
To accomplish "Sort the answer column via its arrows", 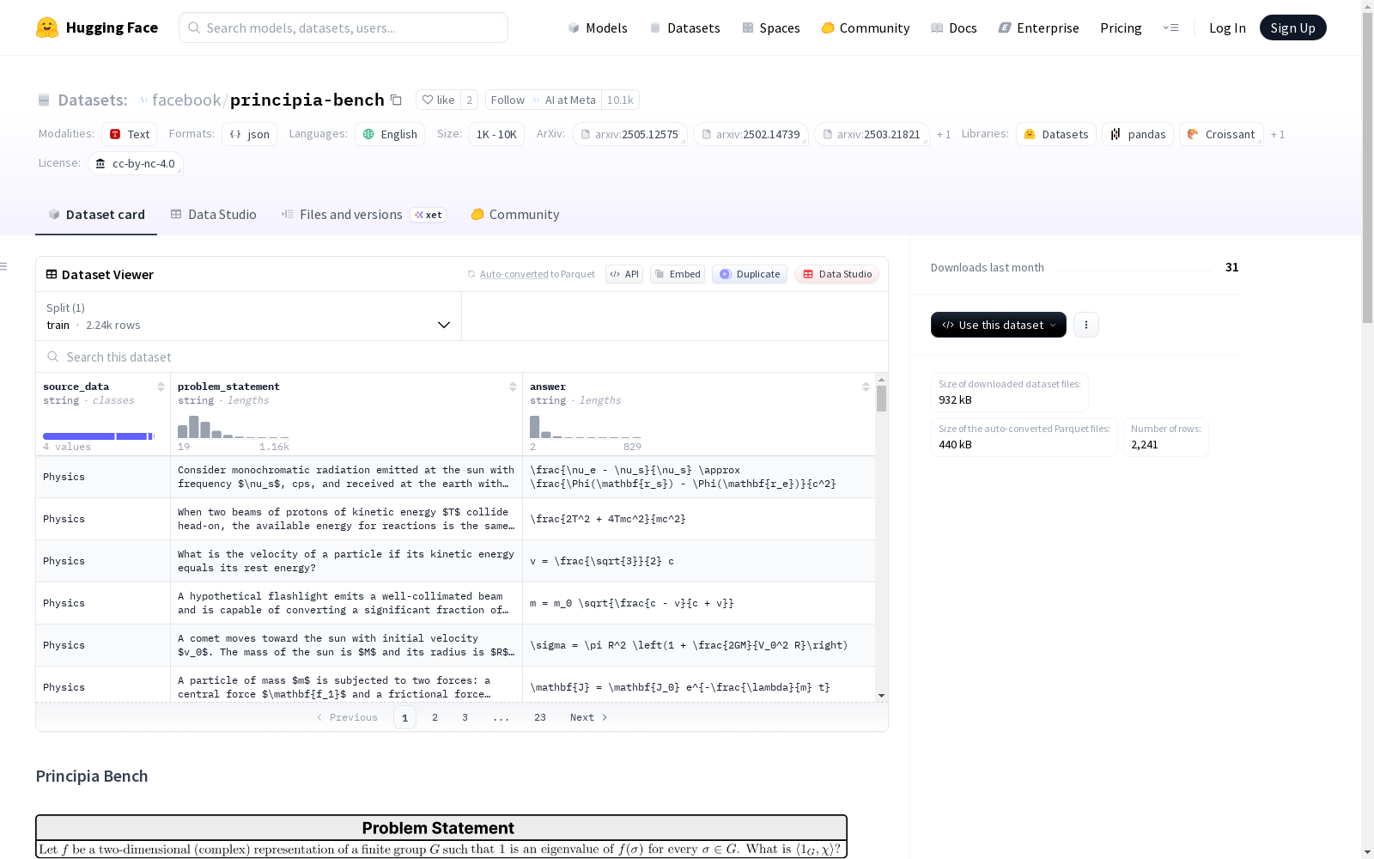I will 866,387.
